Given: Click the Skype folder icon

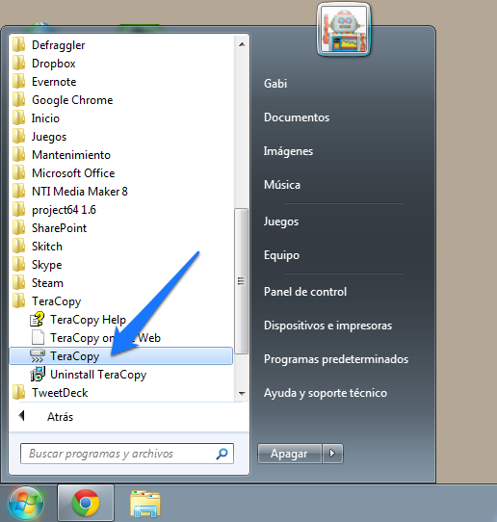Looking at the screenshot, I should click(18, 264).
